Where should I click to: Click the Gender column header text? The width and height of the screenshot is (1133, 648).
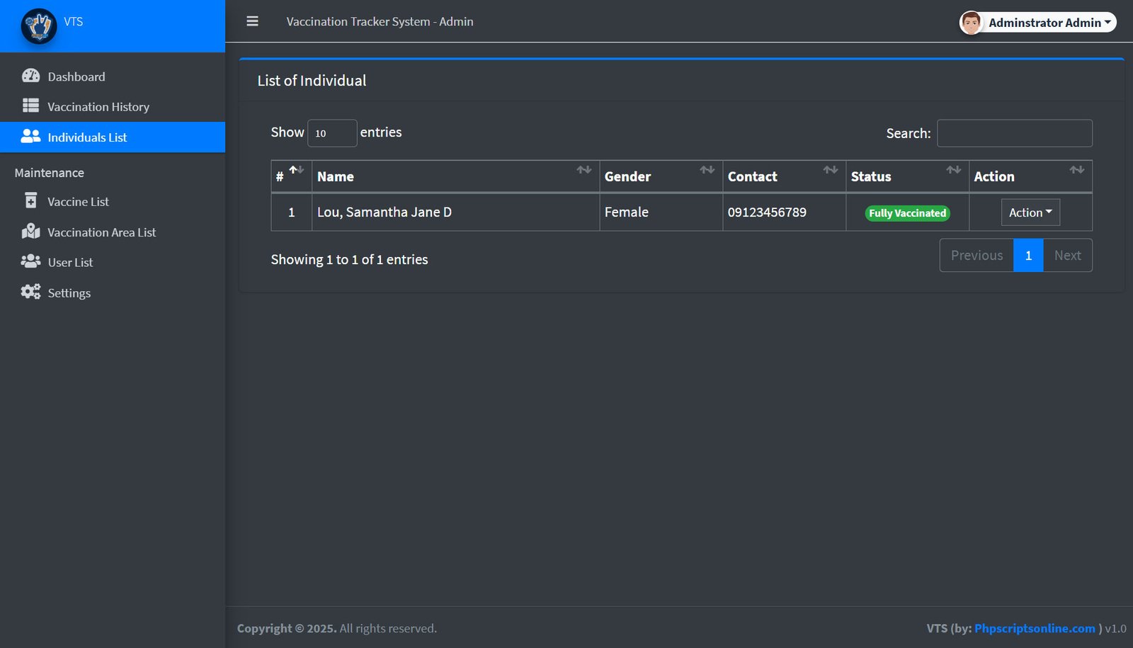[627, 177]
